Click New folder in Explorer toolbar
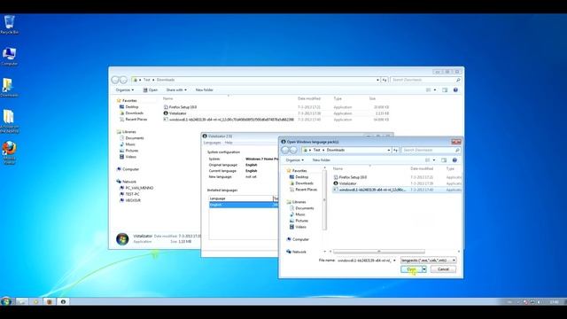Viewport: 567px width, 319px height. click(x=205, y=90)
